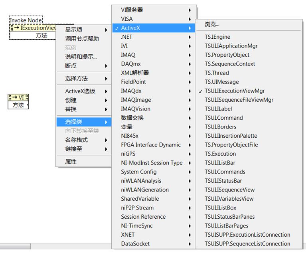
Task: Click 说明和提示... menu entry
Action: [81, 57]
